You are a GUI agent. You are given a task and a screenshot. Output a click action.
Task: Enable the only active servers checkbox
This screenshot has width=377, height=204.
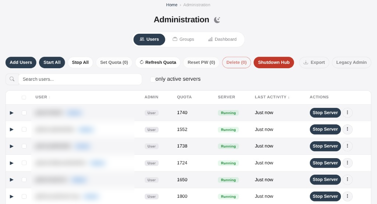pos(153,79)
